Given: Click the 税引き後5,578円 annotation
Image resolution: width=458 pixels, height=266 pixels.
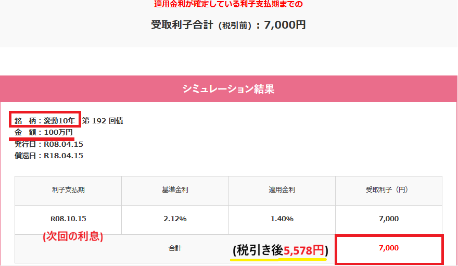Looking at the screenshot, I should tap(281, 250).
